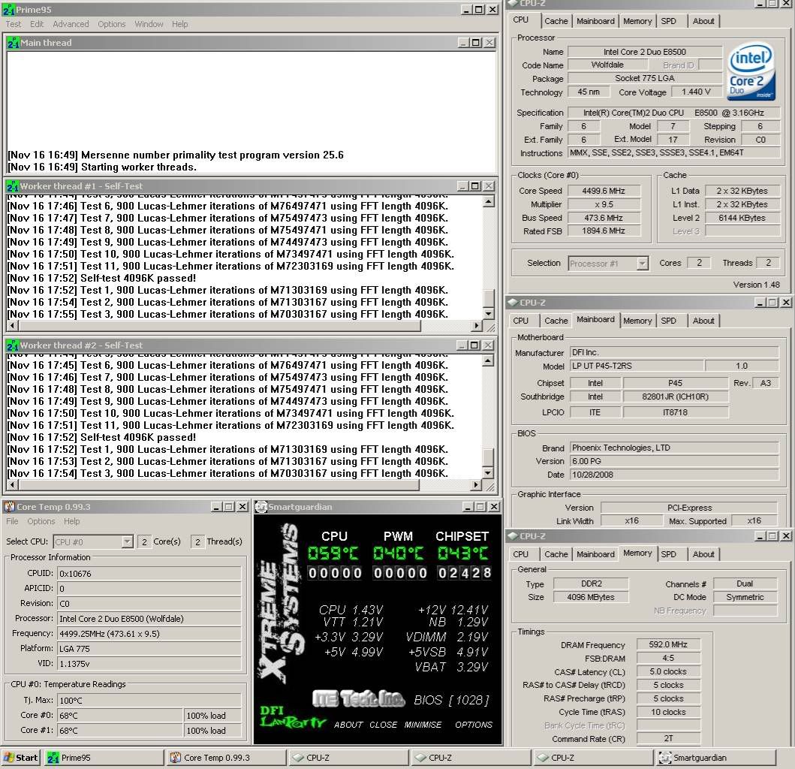
Task: Click Worker thread #1 horizontal scroll right arrow
Action: pos(476,326)
